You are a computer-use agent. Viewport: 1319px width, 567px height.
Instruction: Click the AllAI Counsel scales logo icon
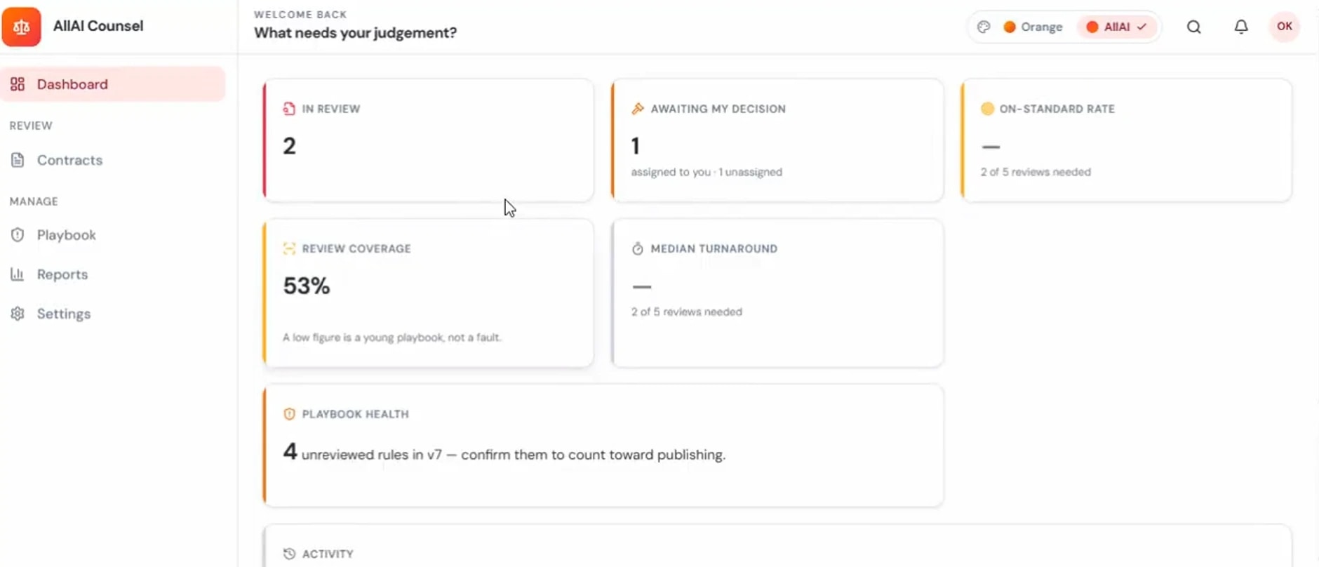21,27
